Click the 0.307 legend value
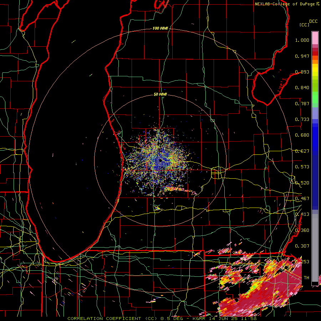The width and height of the screenshot is (321, 321). 302,246
